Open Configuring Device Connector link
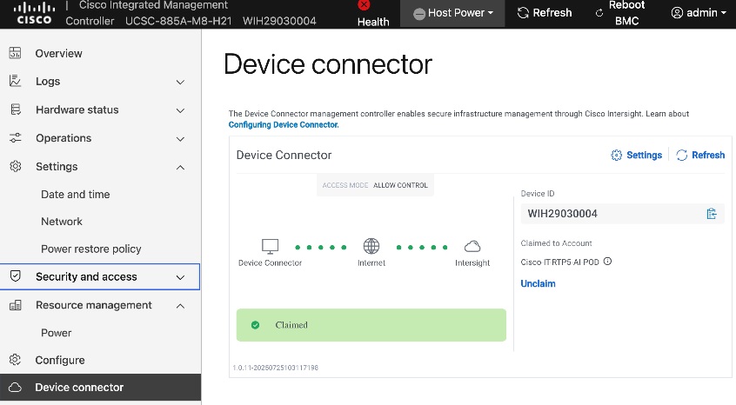 284,124
